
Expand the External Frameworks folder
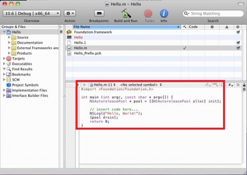tap(9, 48)
